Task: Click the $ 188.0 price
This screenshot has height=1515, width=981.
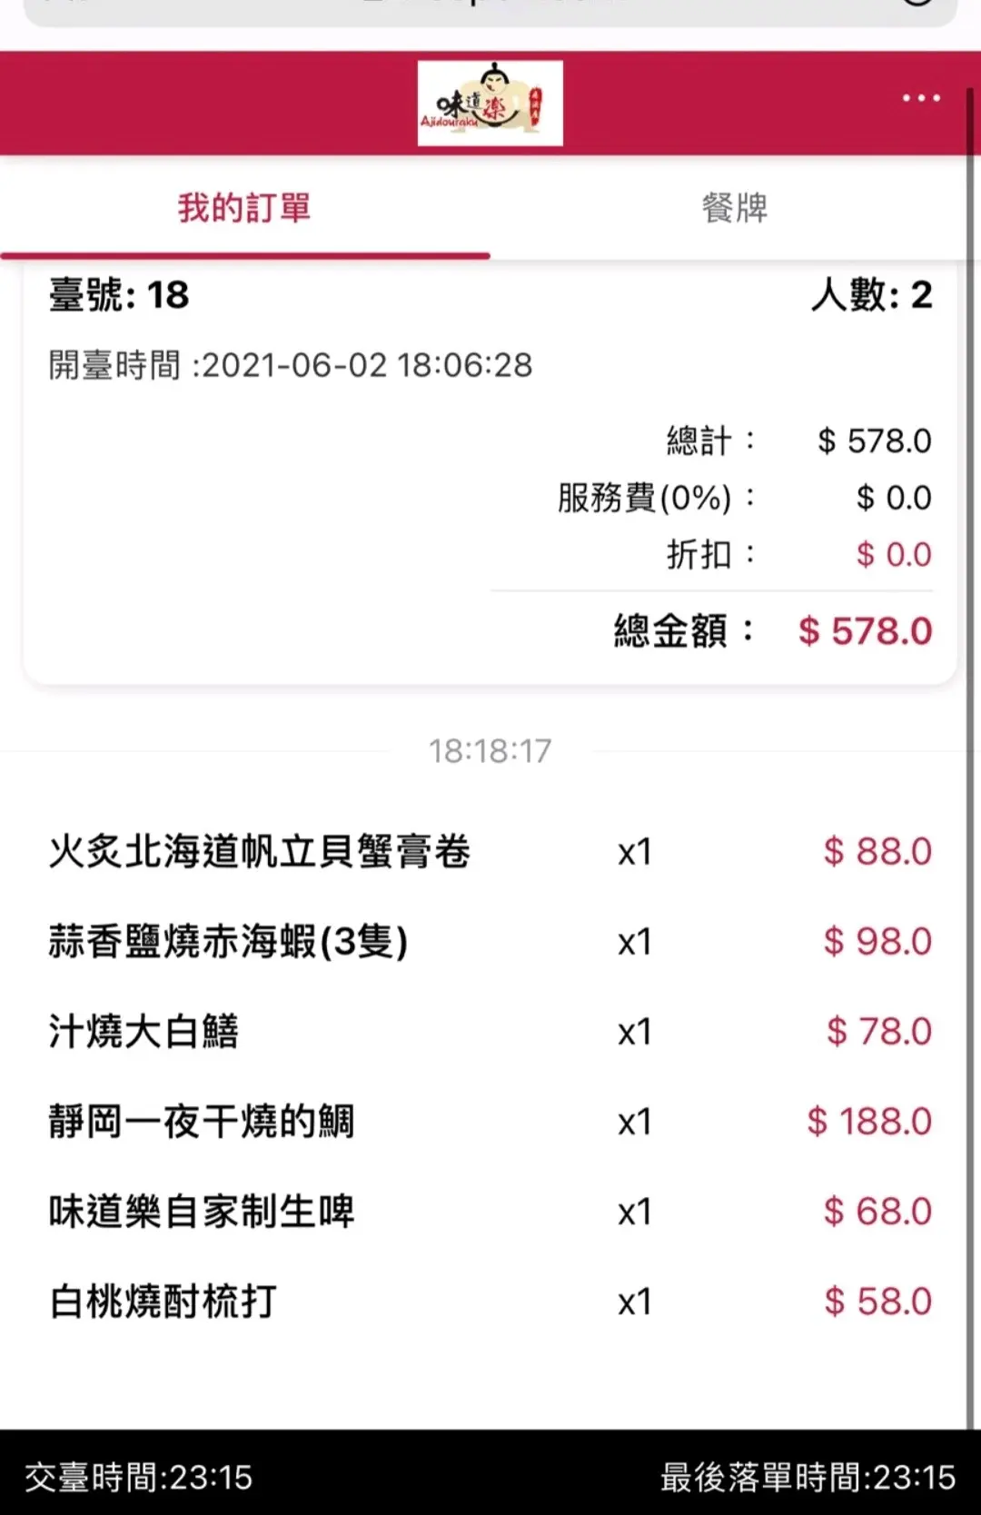Action: click(x=869, y=1122)
